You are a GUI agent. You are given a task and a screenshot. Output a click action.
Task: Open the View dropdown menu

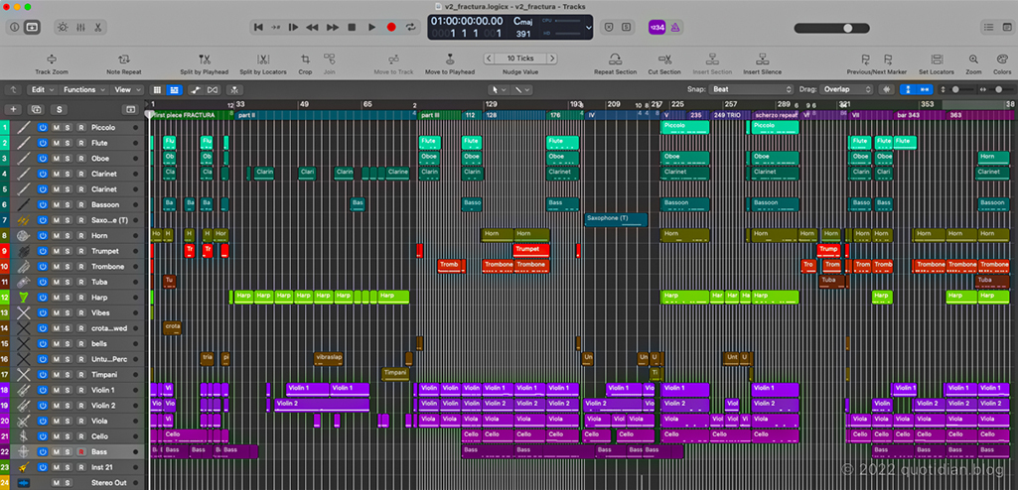click(126, 89)
